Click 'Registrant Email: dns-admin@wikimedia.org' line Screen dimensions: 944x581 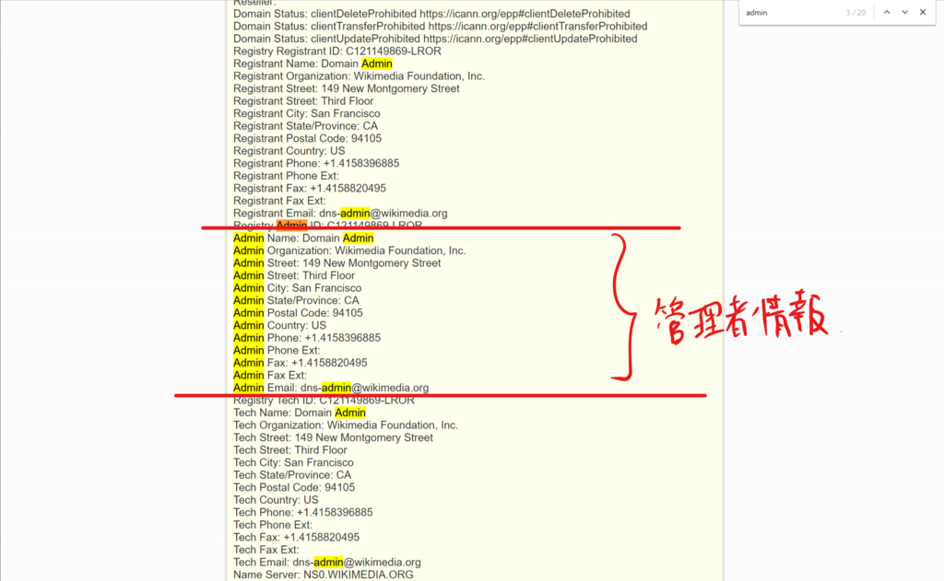tap(340, 214)
